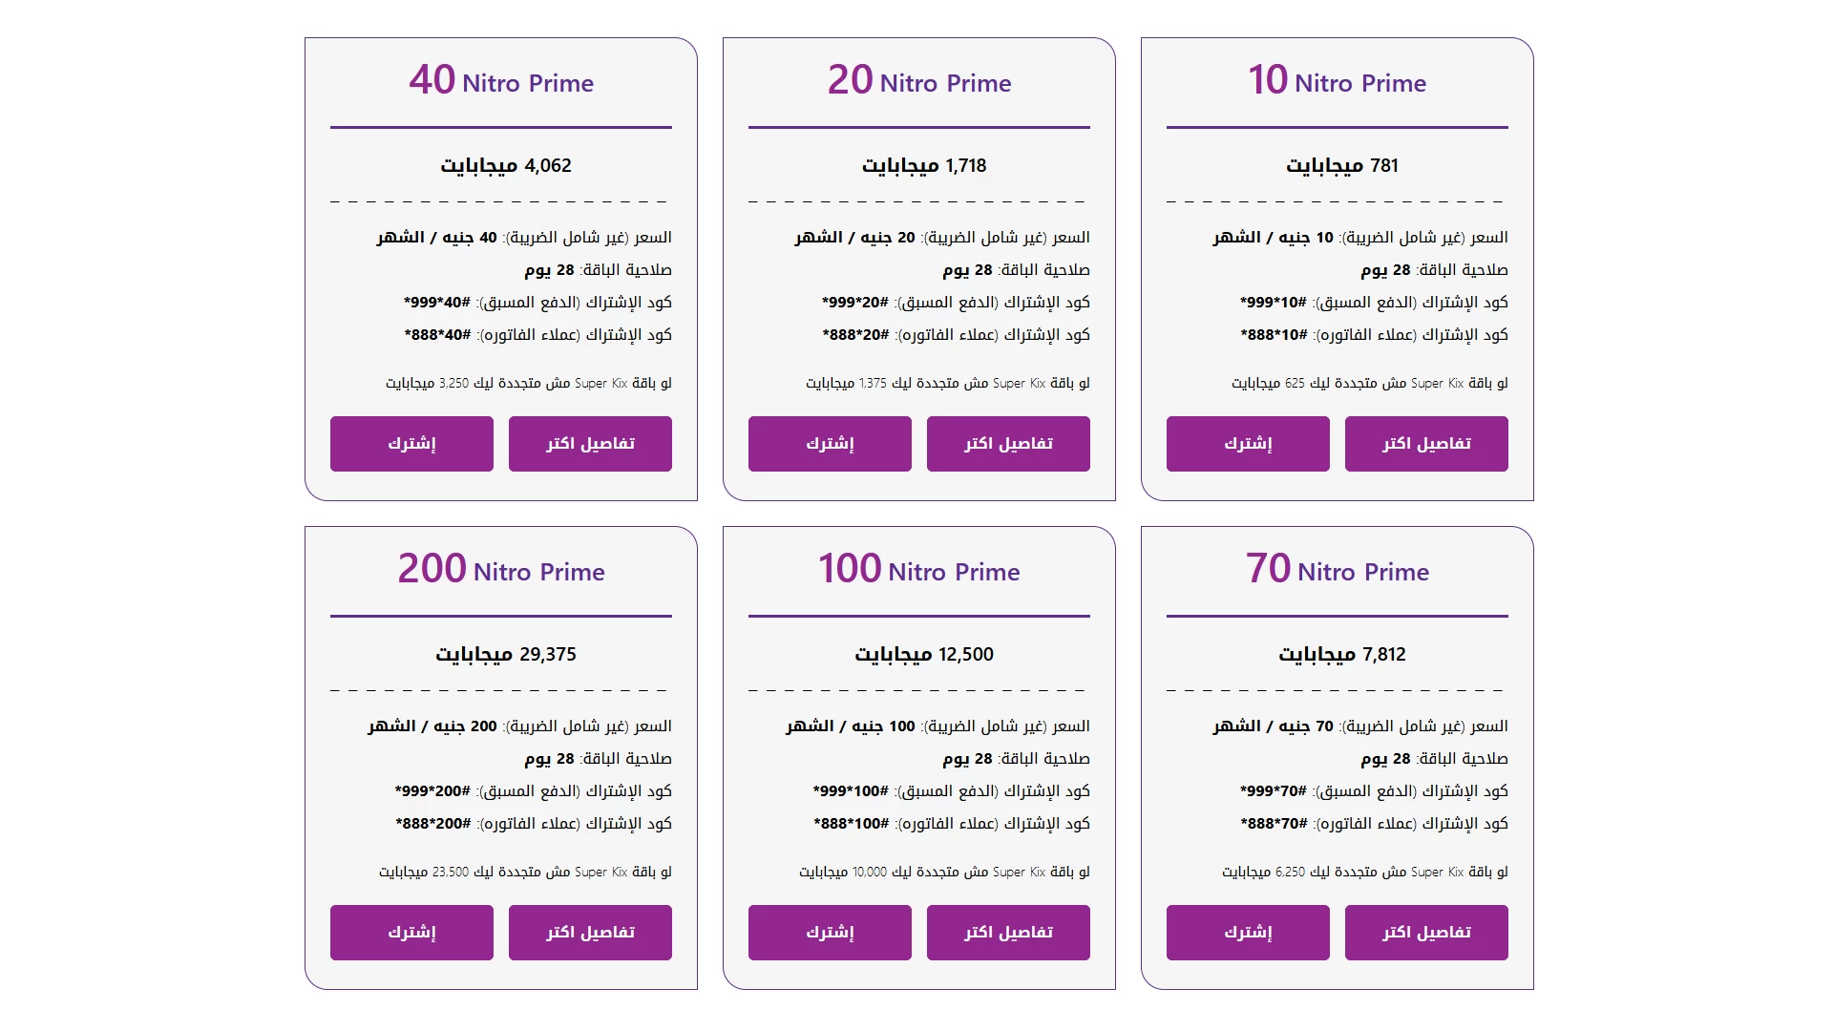Click the 40 Nitro Prime heading
This screenshot has width=1833, height=1031.
(x=501, y=80)
